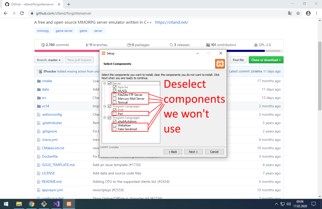The width and height of the screenshot is (322, 209).
Task: Click the Chrome back navigation arrow
Action: tap(6, 13)
